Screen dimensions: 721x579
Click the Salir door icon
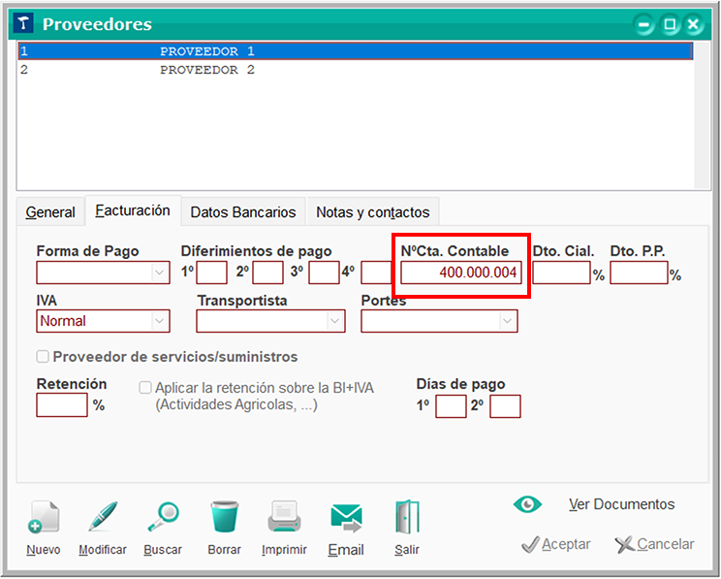407,517
